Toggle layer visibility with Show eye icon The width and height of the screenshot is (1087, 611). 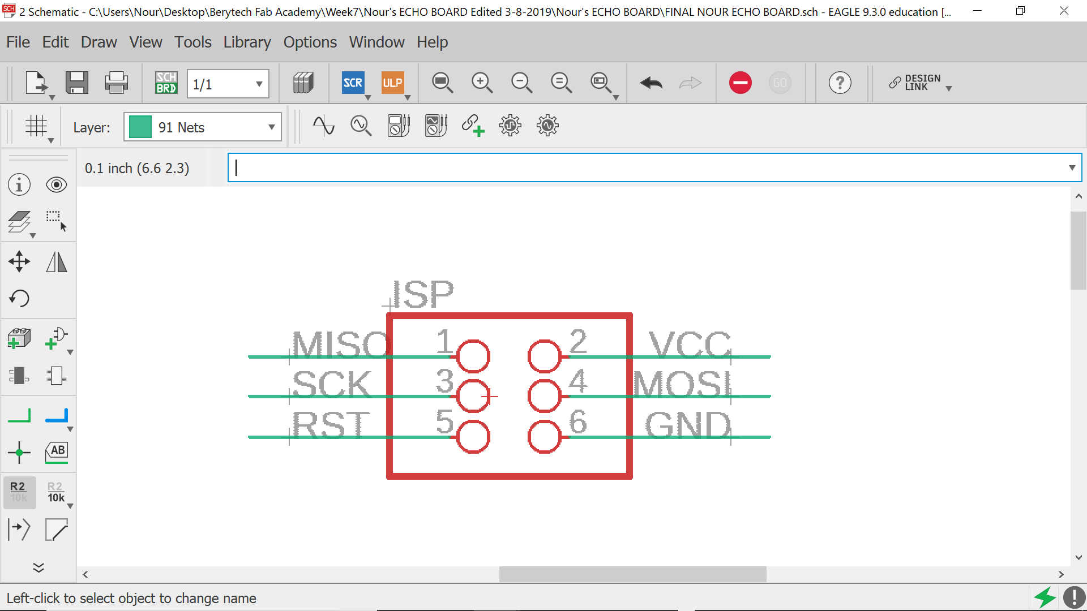[x=56, y=185]
